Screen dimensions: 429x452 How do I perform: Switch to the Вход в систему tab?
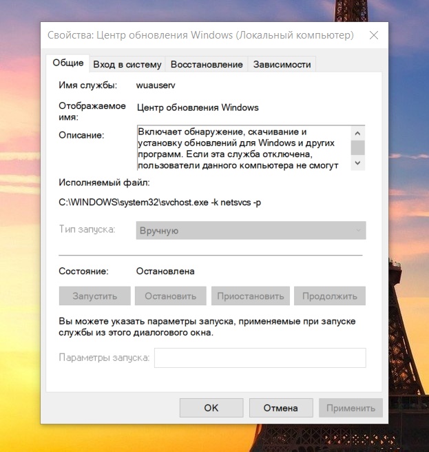pyautogui.click(x=127, y=64)
